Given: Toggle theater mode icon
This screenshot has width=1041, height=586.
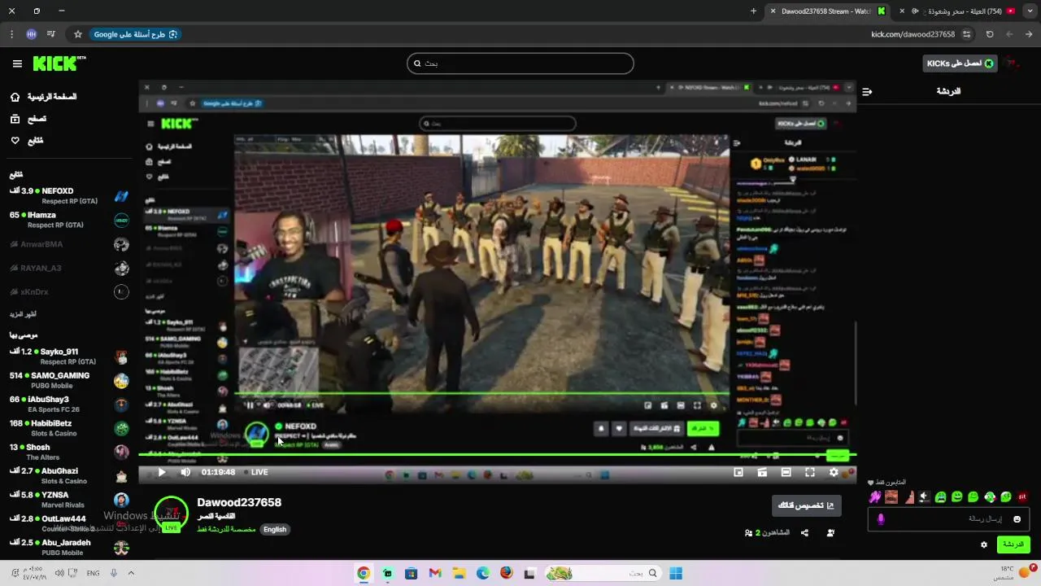Looking at the screenshot, I should (x=786, y=472).
